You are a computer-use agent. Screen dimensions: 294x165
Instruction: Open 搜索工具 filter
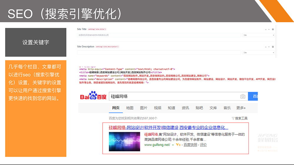[240, 118]
